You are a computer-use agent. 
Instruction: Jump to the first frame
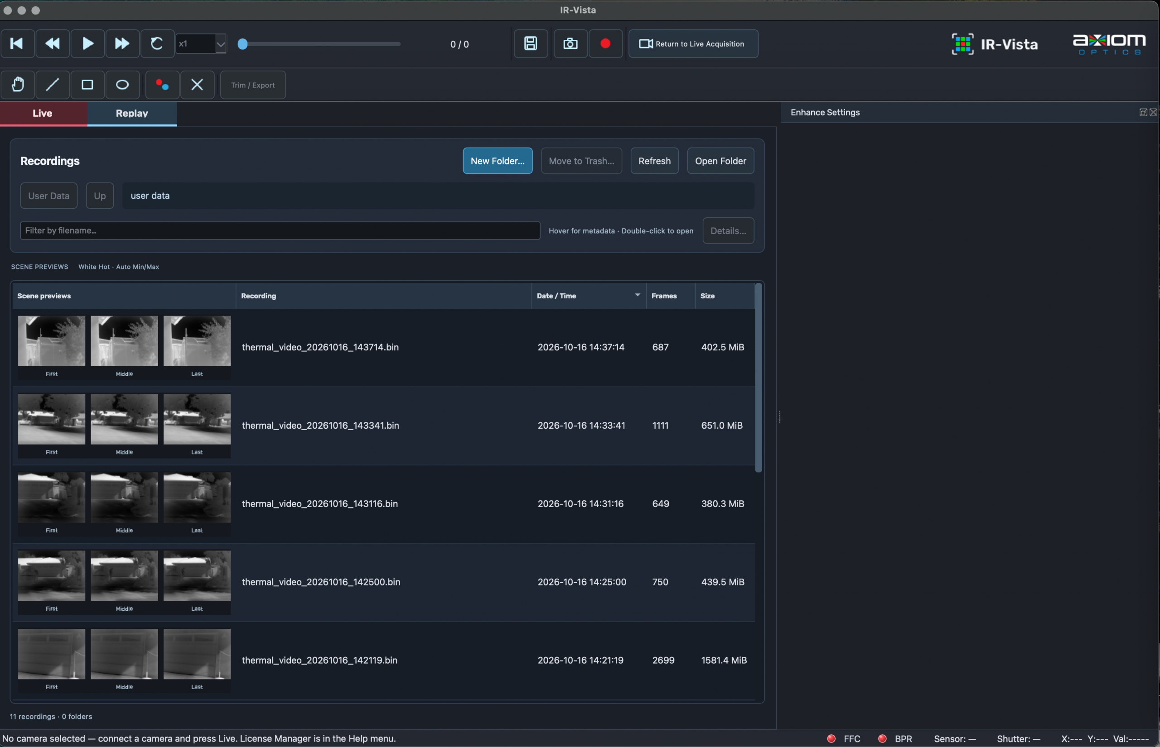click(x=18, y=43)
